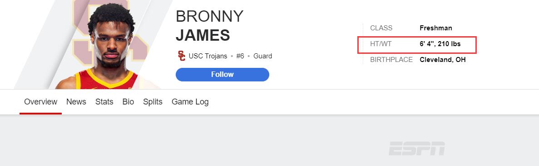Screen dimensions: 539x166
Task: Click the JAMES last name heading
Action: 203,35
